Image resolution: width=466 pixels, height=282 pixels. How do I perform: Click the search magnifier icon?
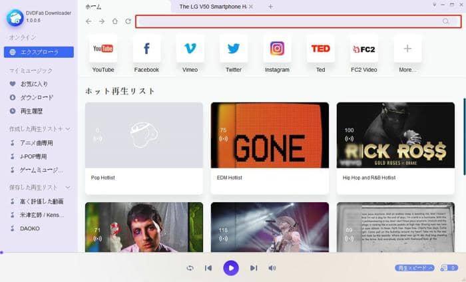(x=446, y=21)
